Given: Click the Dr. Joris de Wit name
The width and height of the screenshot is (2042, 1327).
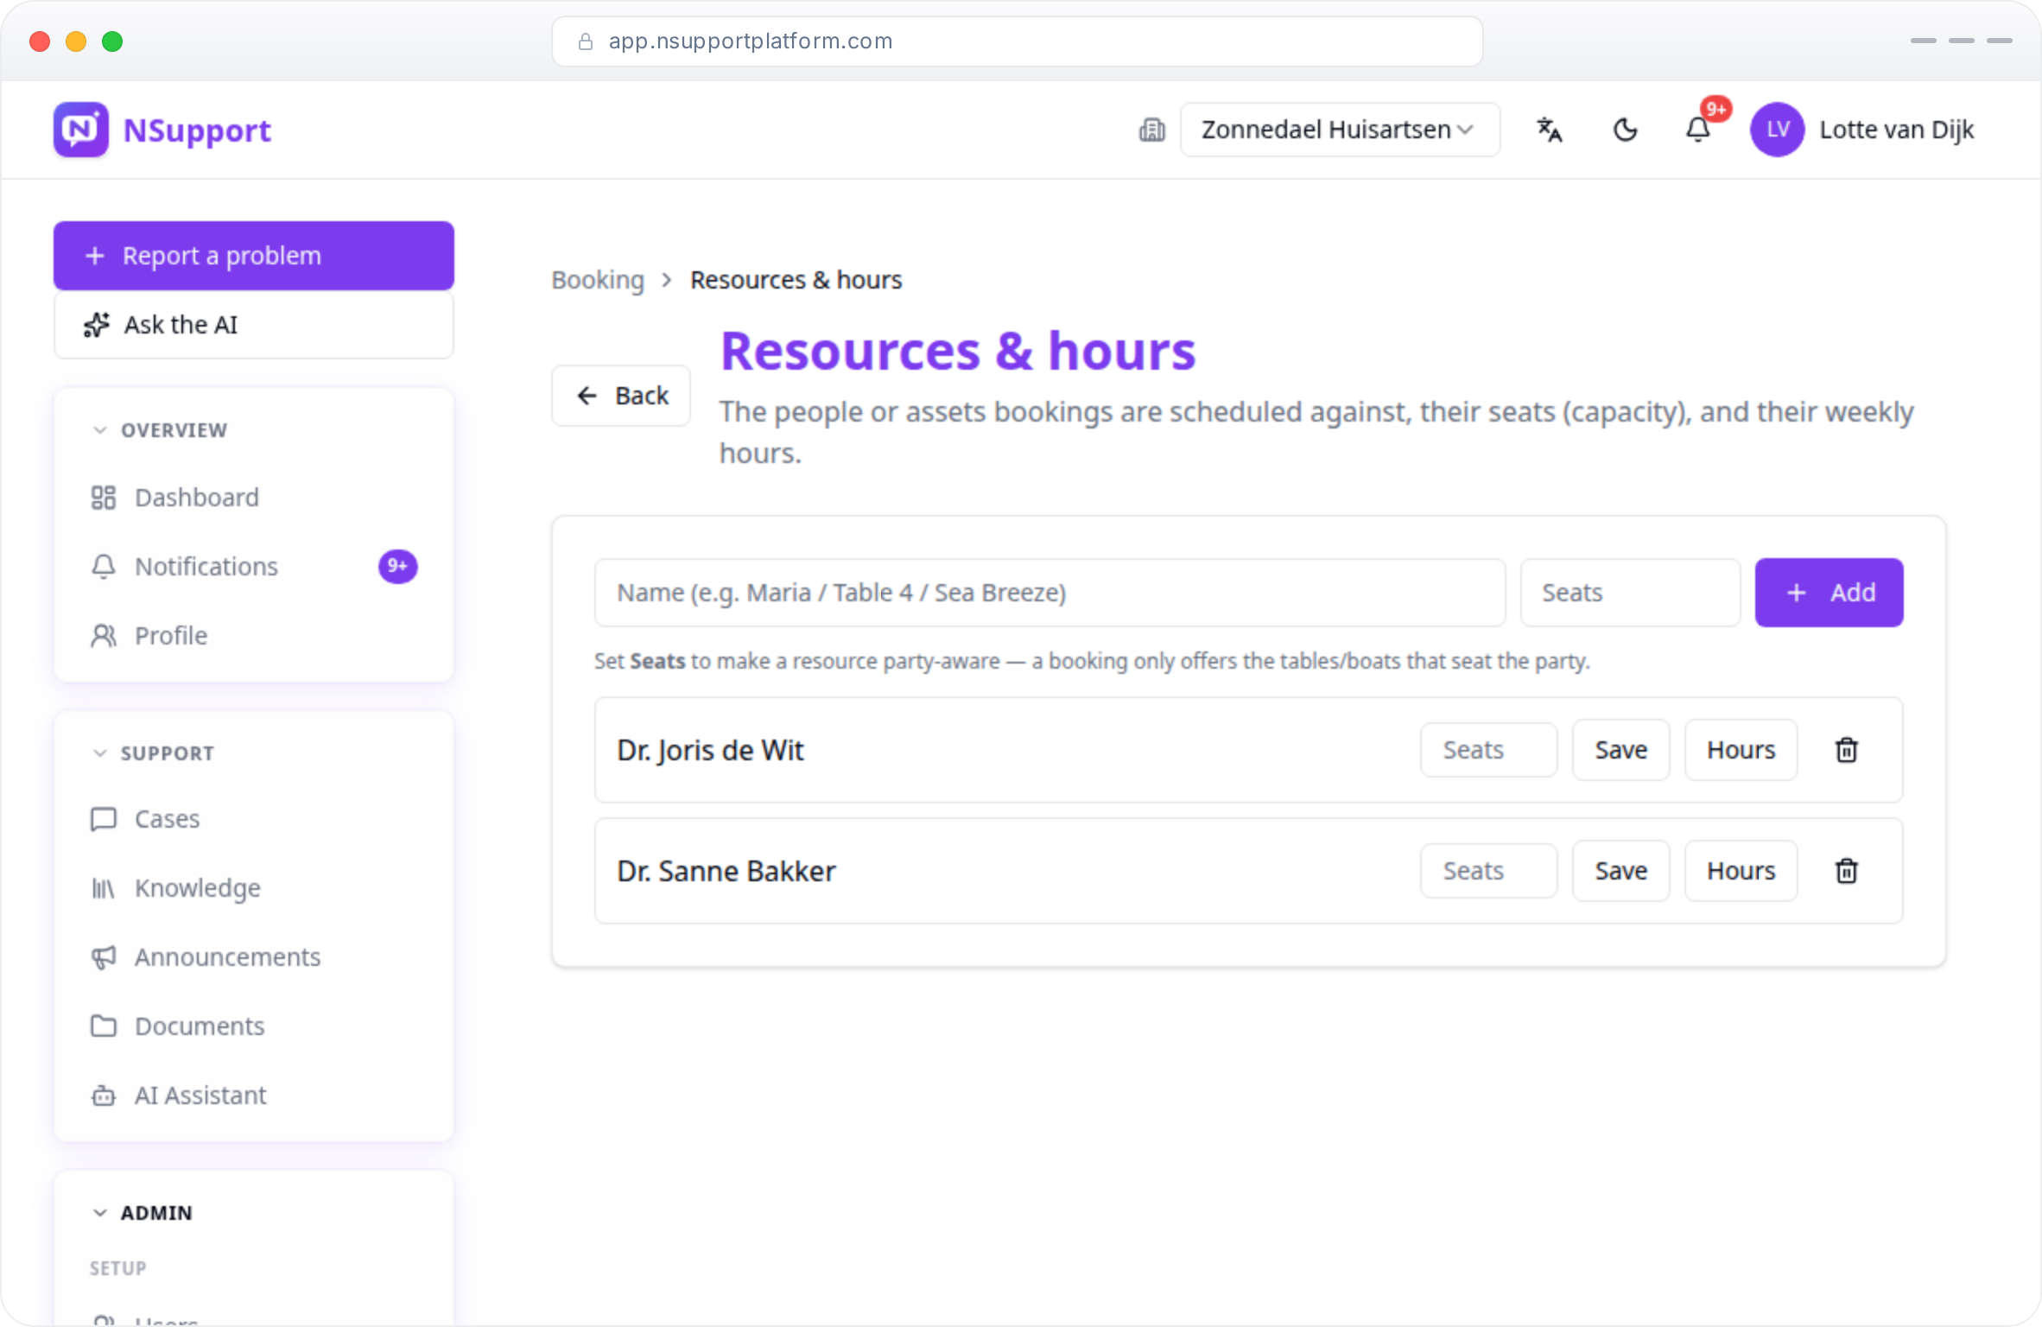Looking at the screenshot, I should [x=710, y=750].
